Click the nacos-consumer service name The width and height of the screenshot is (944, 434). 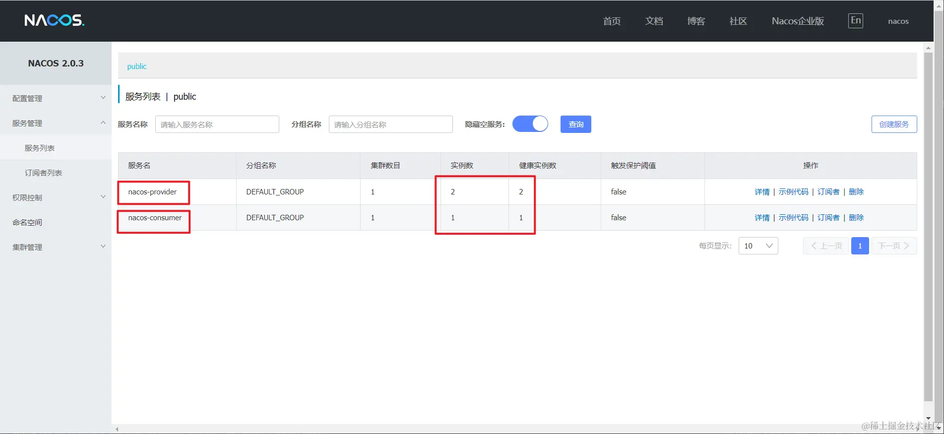pyautogui.click(x=155, y=217)
